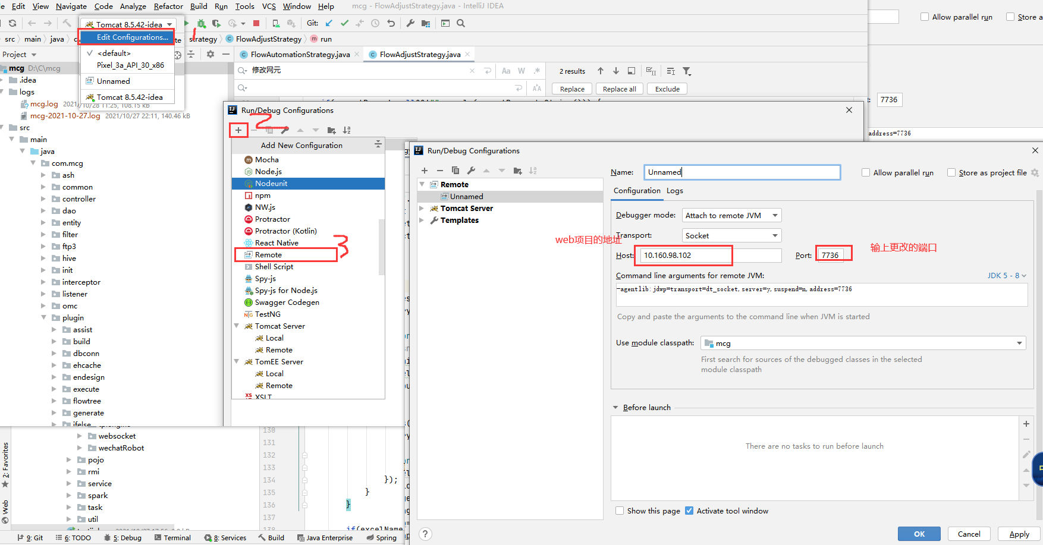Open Git Show History clock icon
Screen dimensions: 1043x545
(x=375, y=23)
